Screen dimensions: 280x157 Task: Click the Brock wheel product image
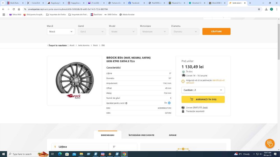point(74,80)
